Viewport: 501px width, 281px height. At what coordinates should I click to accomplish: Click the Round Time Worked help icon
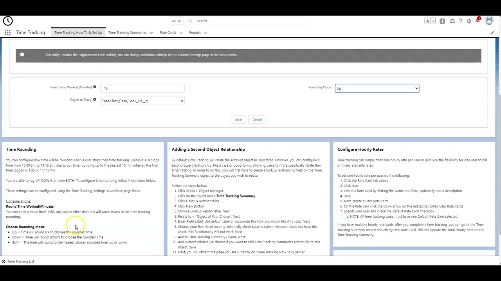(94, 87)
